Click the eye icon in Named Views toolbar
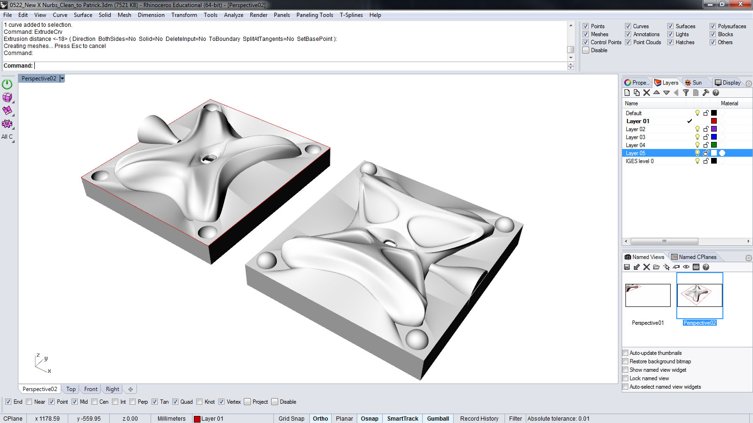This screenshot has width=753, height=423. (686, 267)
